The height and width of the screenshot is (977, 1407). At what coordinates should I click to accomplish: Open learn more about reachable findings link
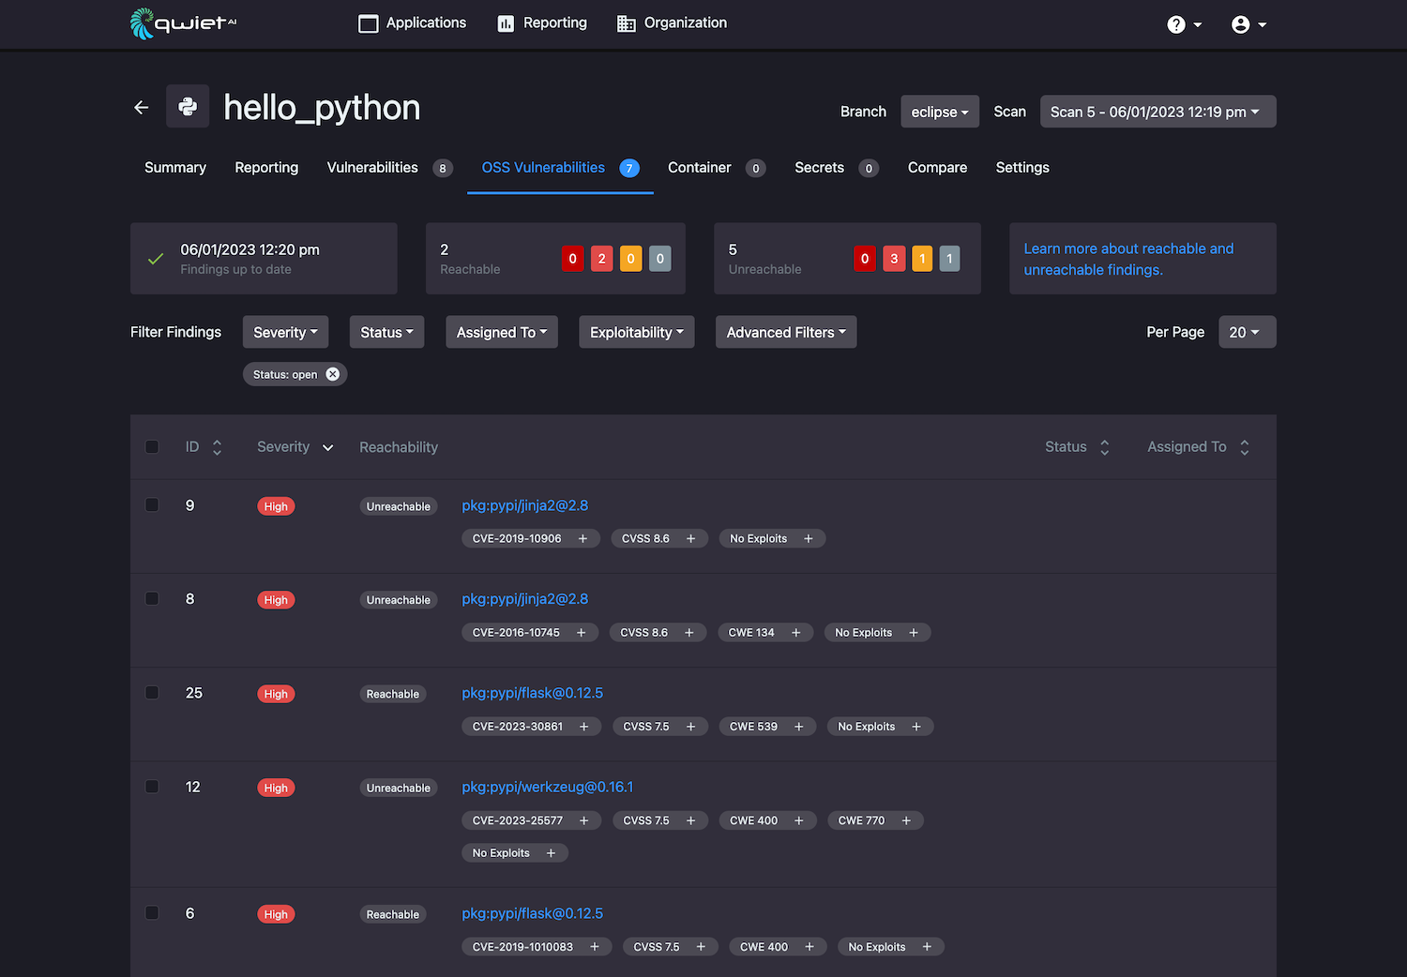(1128, 259)
